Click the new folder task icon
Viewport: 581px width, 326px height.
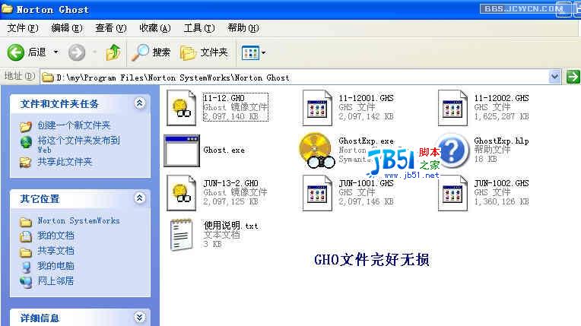tap(26, 127)
